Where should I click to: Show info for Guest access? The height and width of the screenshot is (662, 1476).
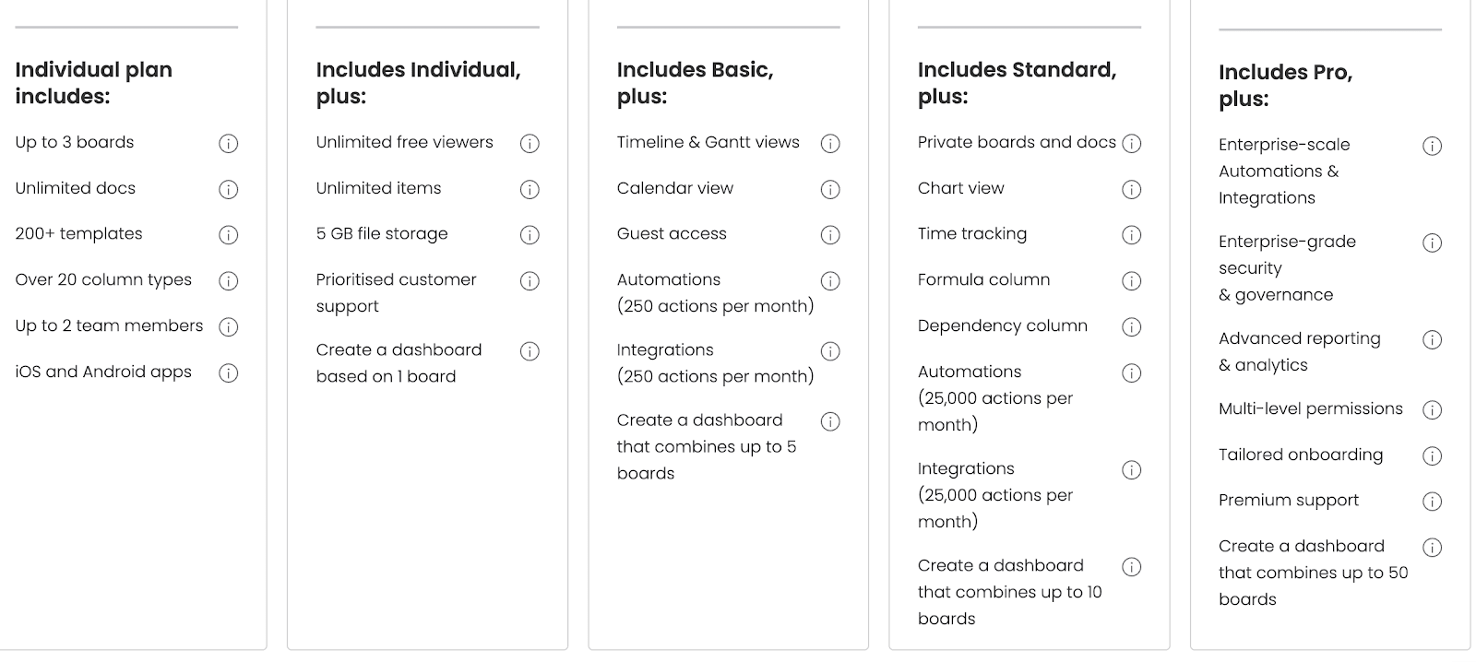pos(830,235)
